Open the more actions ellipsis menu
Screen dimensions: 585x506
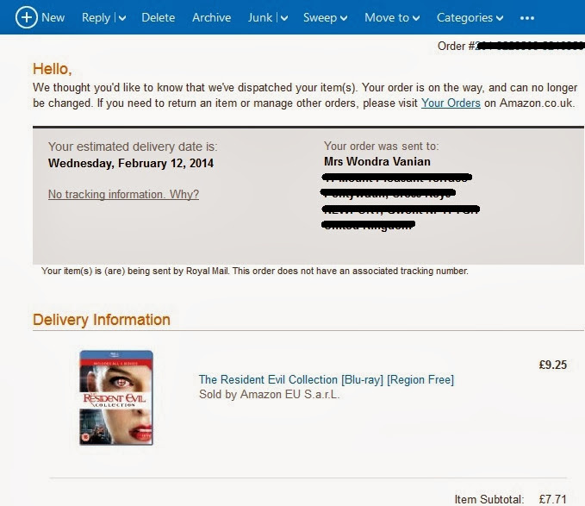click(527, 17)
